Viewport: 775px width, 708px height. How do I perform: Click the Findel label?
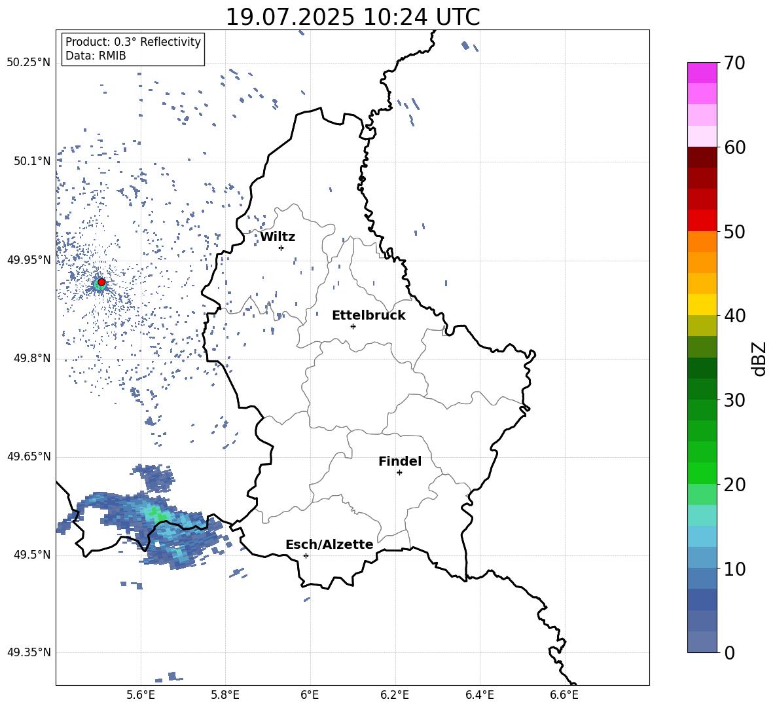[400, 461]
